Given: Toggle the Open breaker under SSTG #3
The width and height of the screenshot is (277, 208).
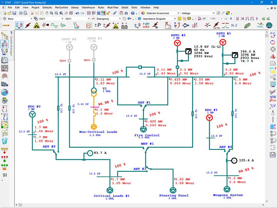Looking at the screenshot, I should [x=93, y=60].
